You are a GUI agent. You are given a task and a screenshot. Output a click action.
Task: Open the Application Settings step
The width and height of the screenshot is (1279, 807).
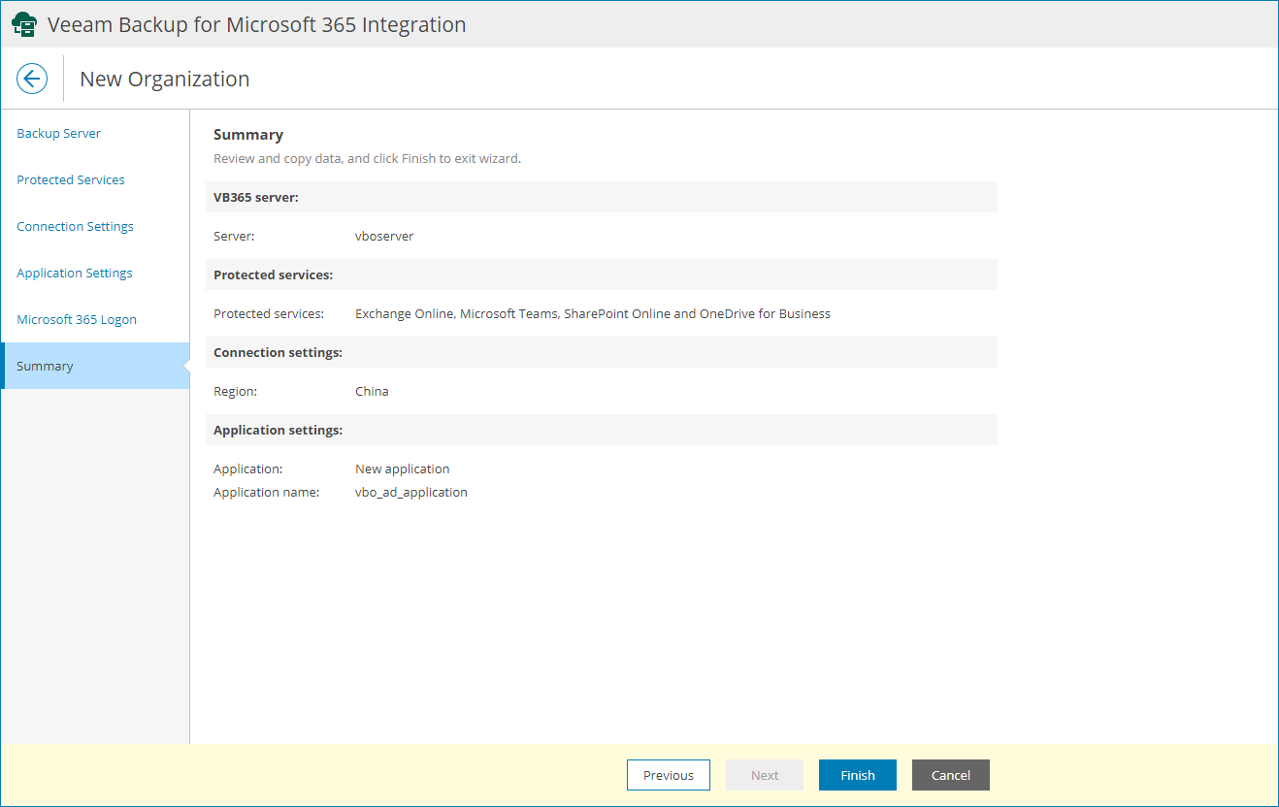pyautogui.click(x=75, y=273)
